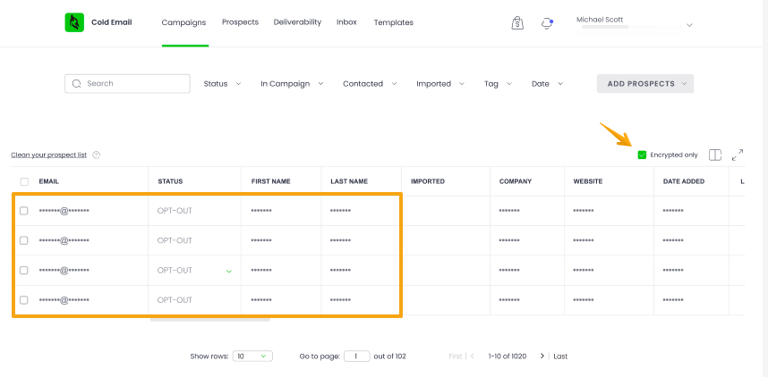Go to next page arrow
Viewport: 768px width, 377px height.
542,356
